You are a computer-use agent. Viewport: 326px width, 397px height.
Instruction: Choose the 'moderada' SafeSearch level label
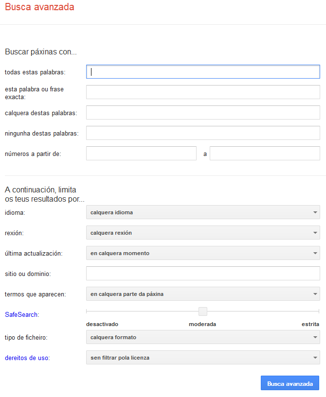[x=202, y=324]
